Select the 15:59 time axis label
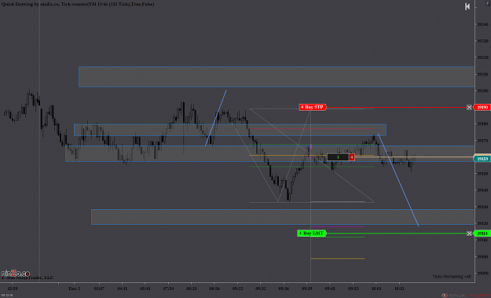The height and width of the screenshot is (298, 491). [x=13, y=289]
